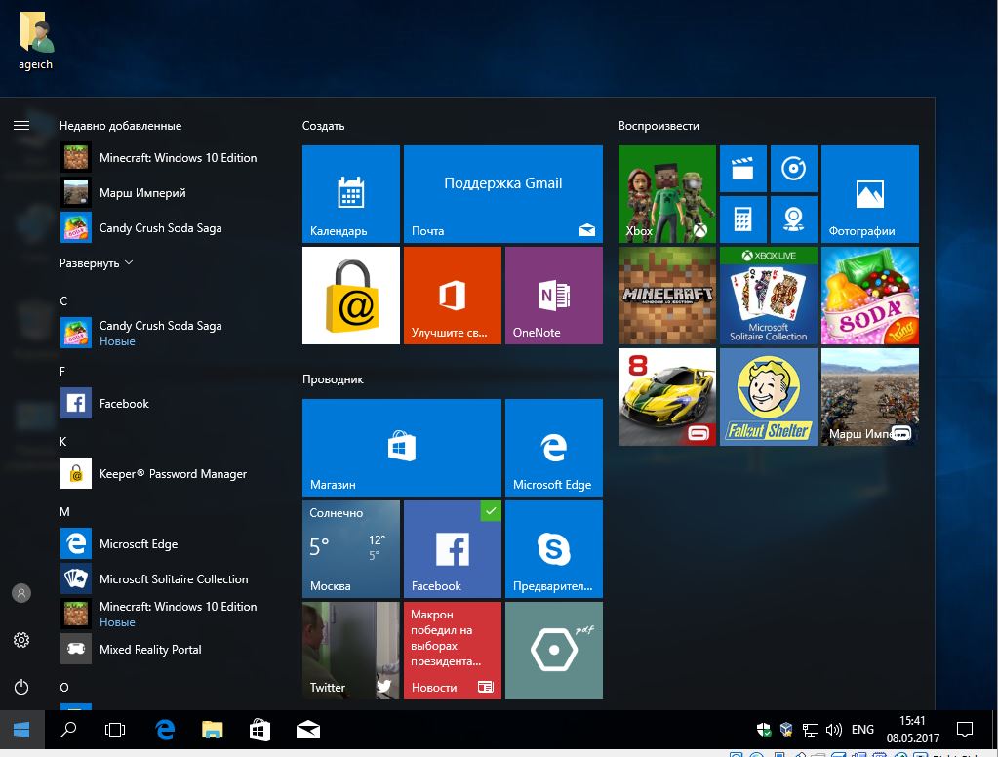Click letter C header in apps list
The height and width of the screenshot is (757, 998).
coord(63,301)
